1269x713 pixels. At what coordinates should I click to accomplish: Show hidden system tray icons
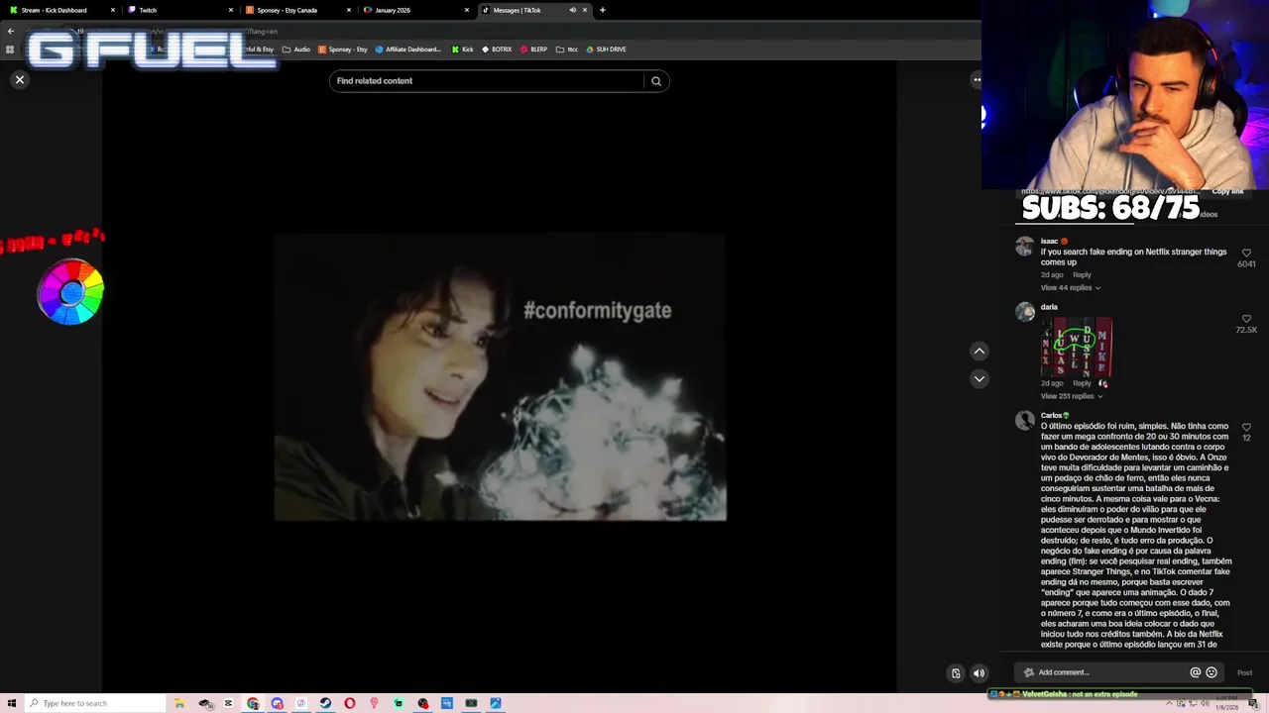pos(1169,703)
